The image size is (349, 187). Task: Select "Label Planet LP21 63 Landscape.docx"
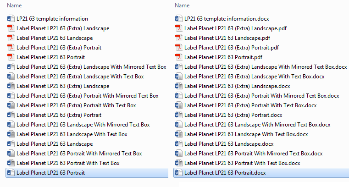tap(229, 144)
